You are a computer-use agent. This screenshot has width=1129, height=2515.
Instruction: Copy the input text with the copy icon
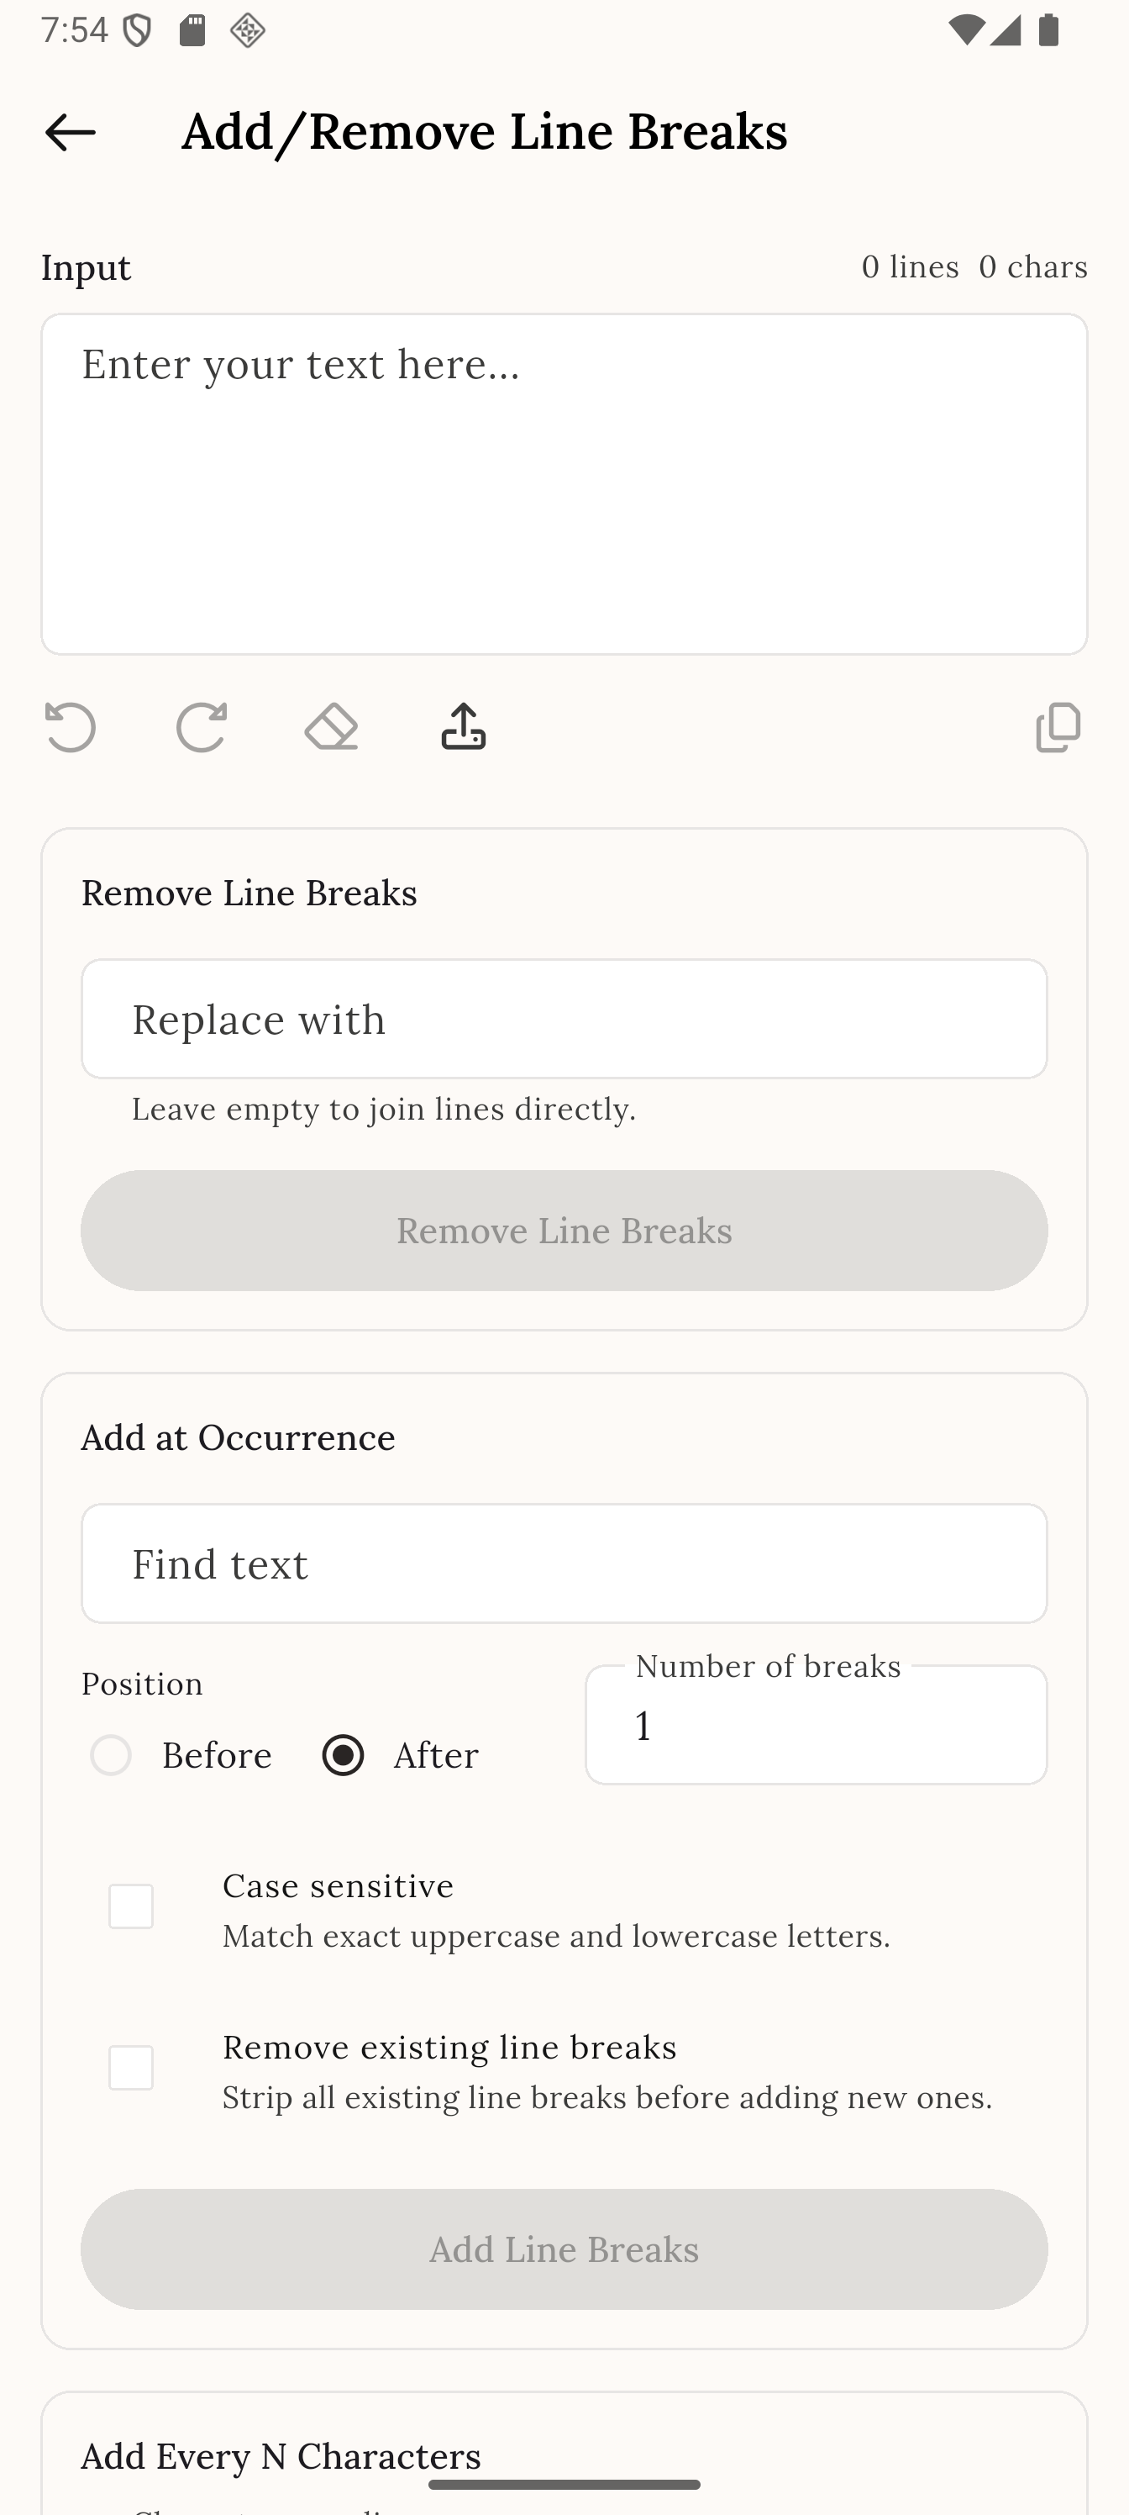coord(1058,726)
